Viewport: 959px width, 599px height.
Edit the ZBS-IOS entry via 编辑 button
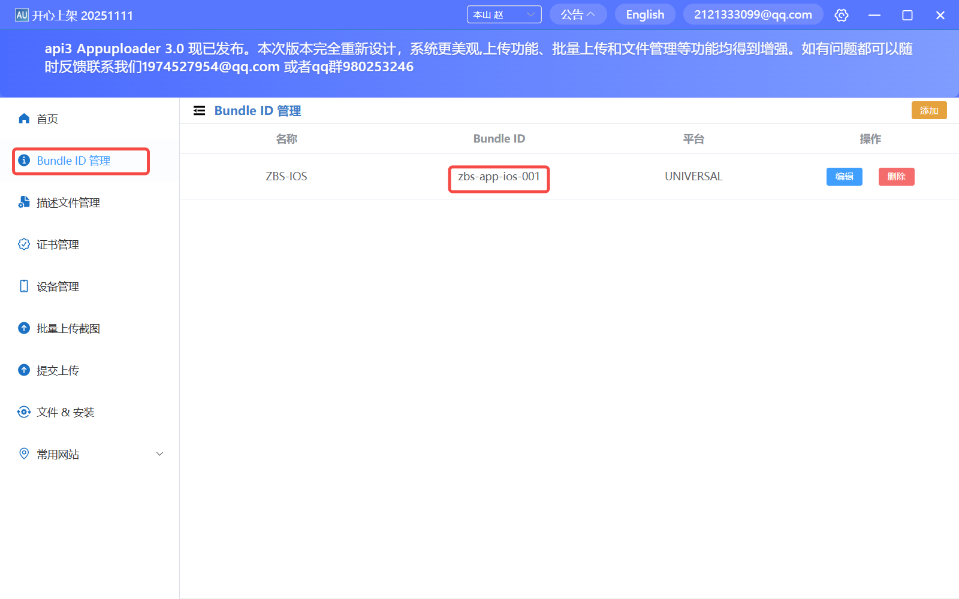pyautogui.click(x=844, y=176)
